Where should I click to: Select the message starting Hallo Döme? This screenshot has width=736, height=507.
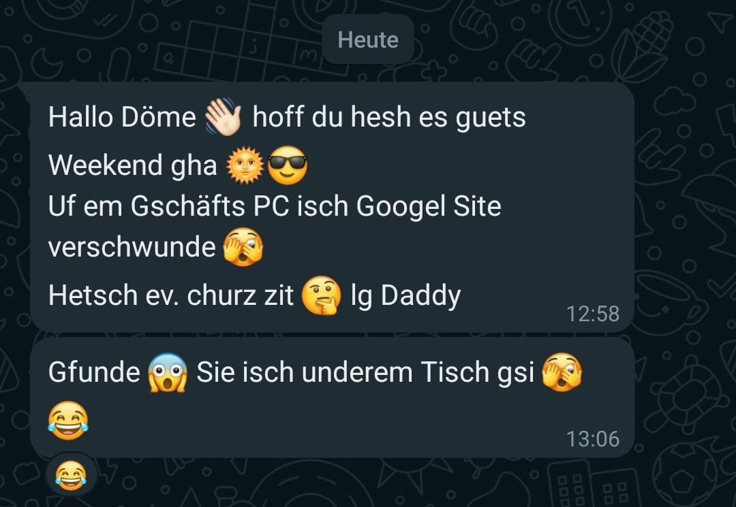coord(333,207)
